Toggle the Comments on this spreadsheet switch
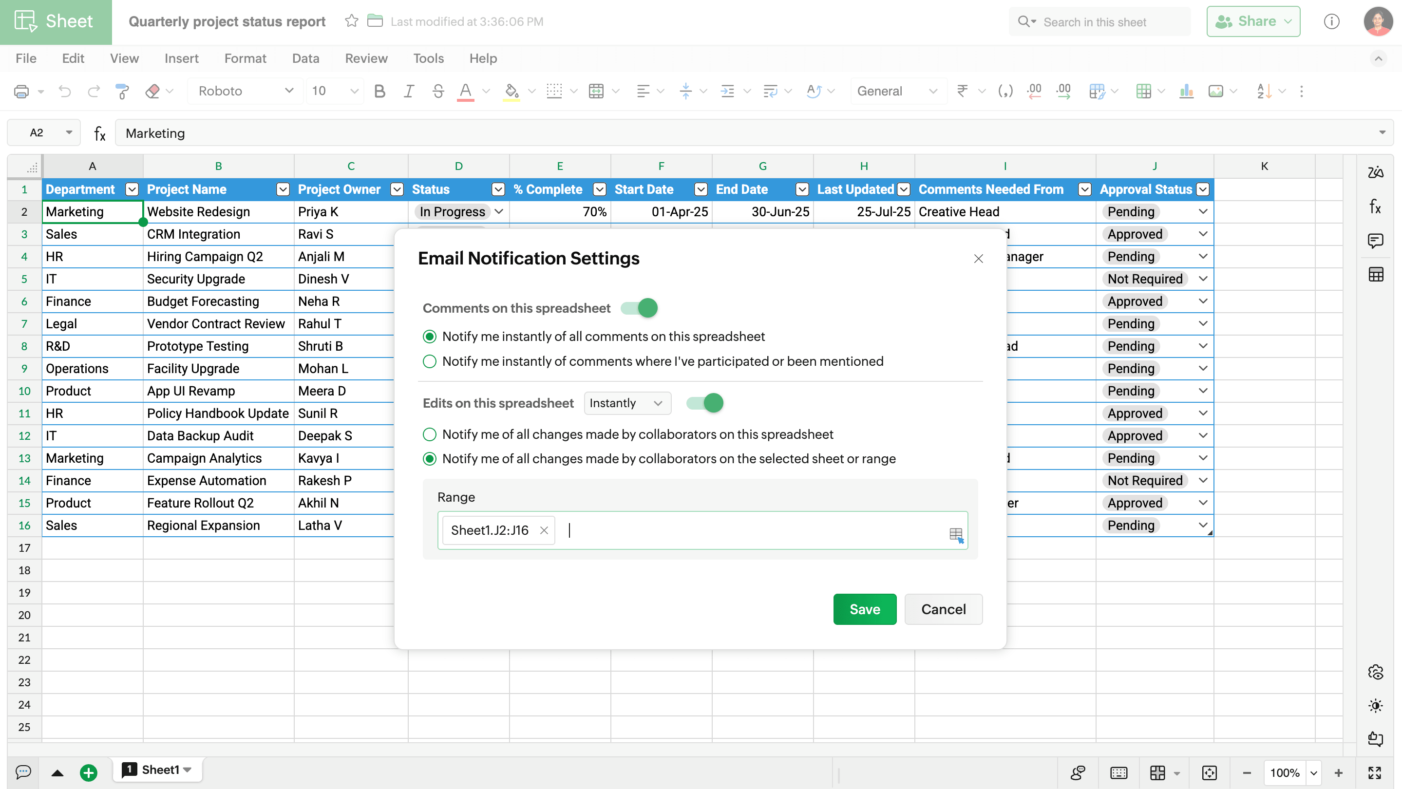The width and height of the screenshot is (1402, 789). [639, 308]
